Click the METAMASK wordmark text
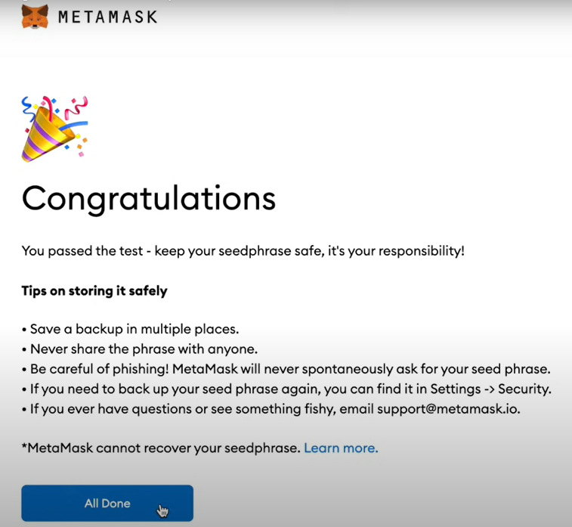The image size is (572, 527). point(108,17)
